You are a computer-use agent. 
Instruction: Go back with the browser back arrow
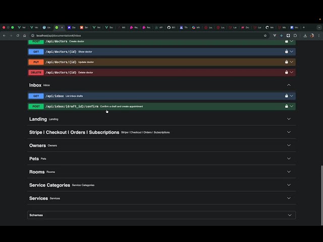coord(5,36)
